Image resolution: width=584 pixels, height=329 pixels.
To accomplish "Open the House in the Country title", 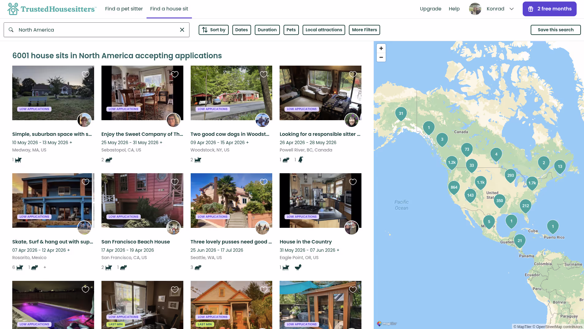I will pos(306,242).
